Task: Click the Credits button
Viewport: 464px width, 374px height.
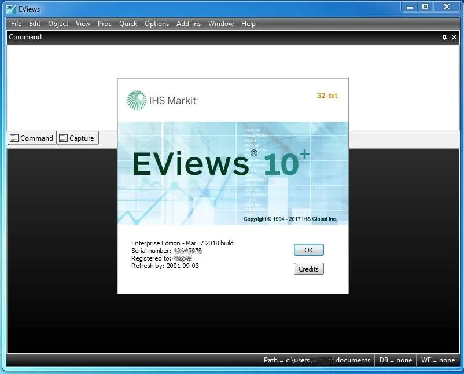Action: pyautogui.click(x=308, y=269)
